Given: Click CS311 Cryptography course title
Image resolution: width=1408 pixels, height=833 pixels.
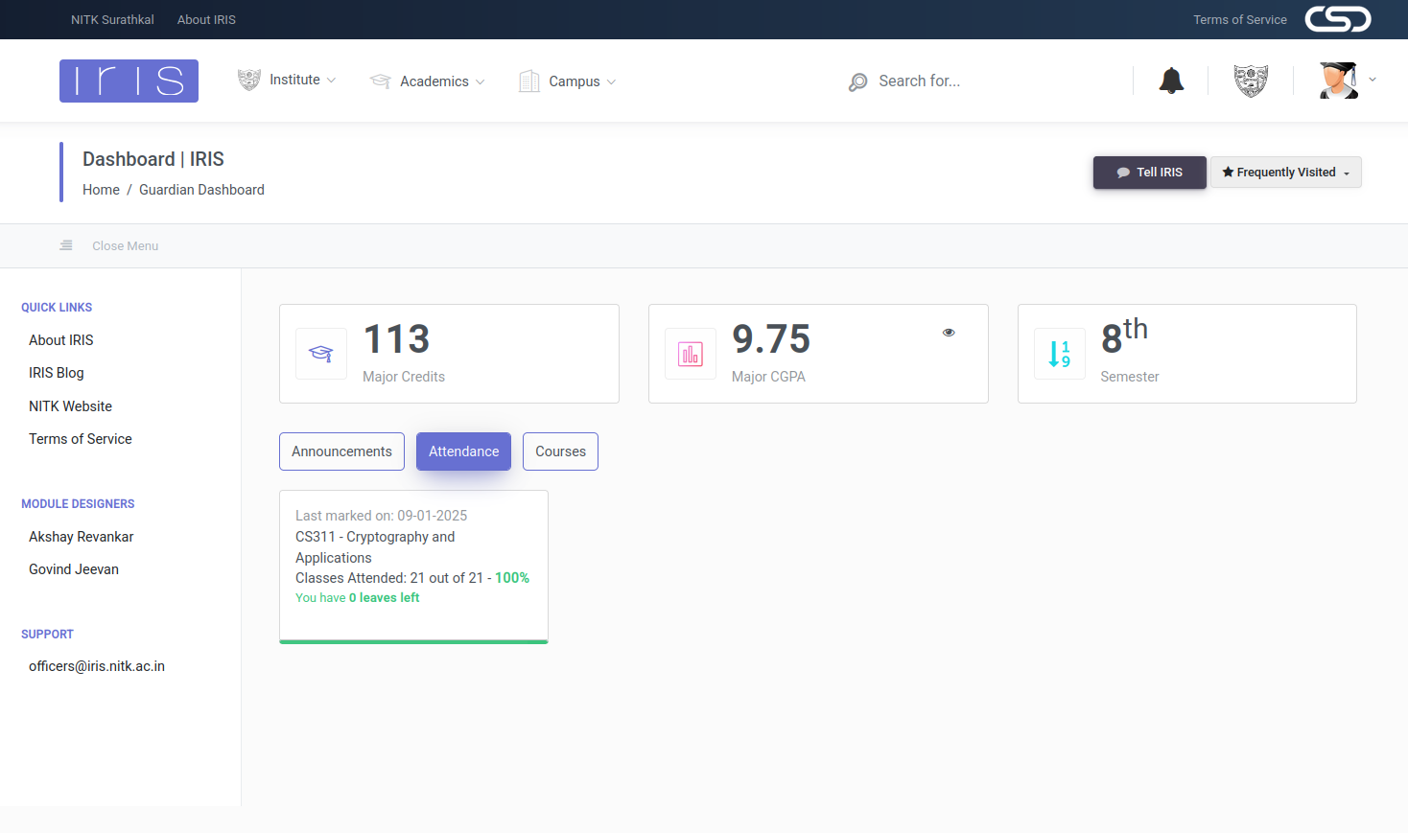Looking at the screenshot, I should 375,547.
